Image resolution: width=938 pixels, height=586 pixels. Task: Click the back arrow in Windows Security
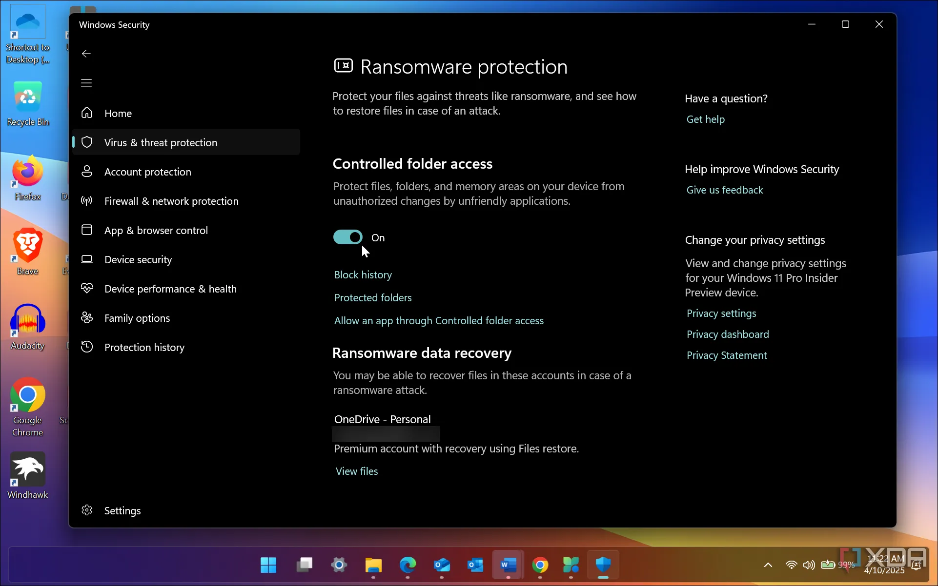[86, 54]
